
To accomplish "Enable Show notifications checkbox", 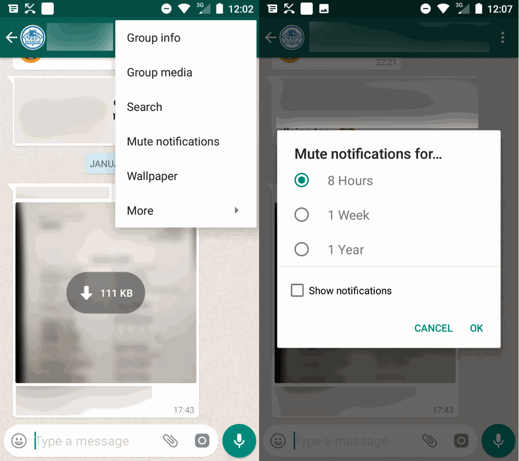I will click(297, 290).
